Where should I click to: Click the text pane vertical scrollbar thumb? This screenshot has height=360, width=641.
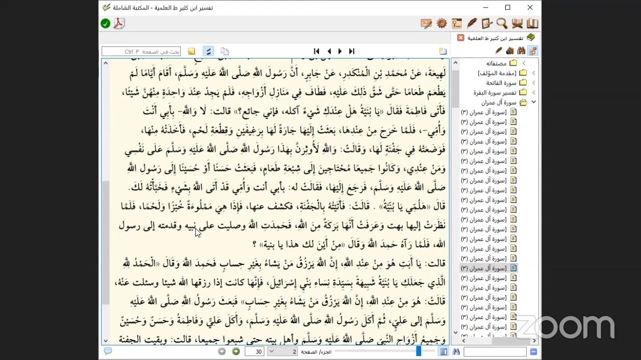click(105, 242)
